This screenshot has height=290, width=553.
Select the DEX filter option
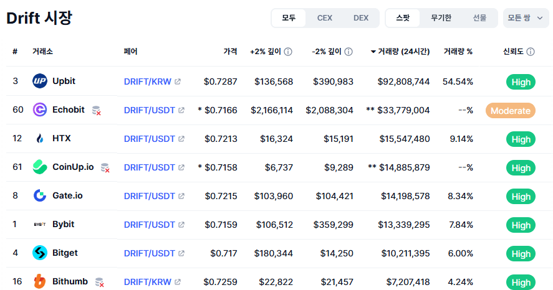click(x=361, y=18)
